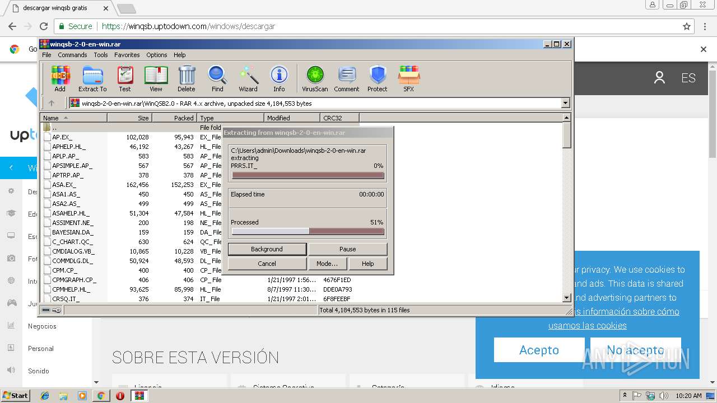
Task: Click the Chrome taskbar icon
Action: (101, 396)
